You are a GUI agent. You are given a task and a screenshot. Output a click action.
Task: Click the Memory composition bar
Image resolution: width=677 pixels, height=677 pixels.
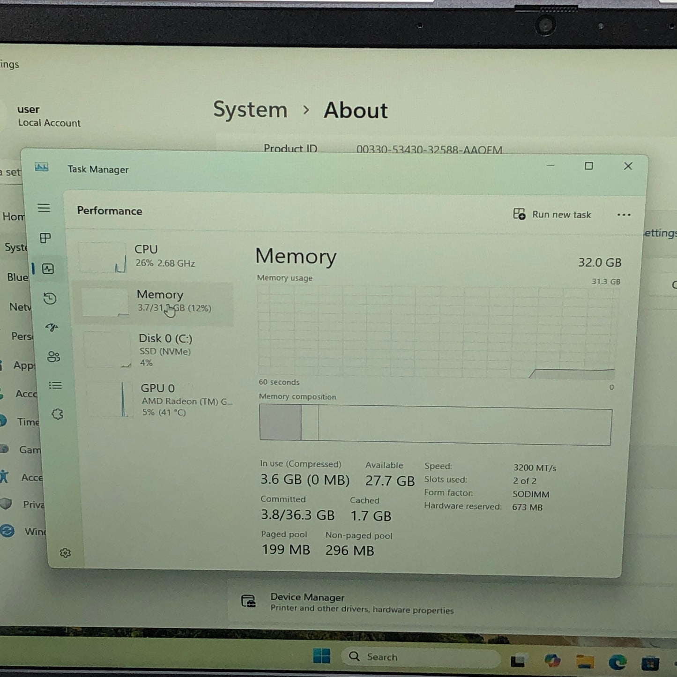(435, 426)
